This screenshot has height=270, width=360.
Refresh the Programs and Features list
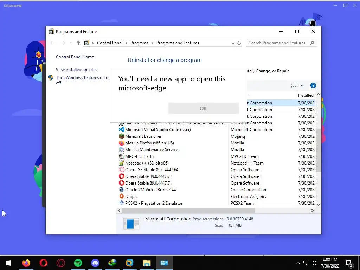[239, 43]
